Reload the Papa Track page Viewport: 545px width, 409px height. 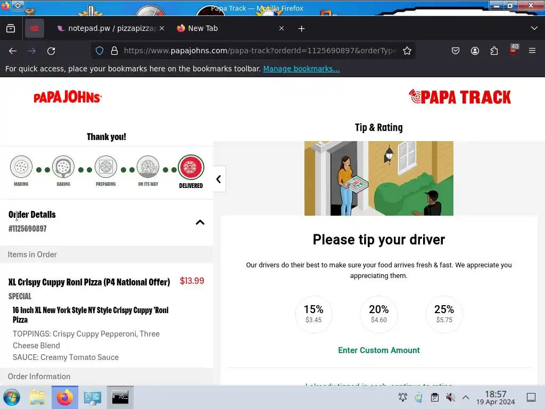coord(51,51)
